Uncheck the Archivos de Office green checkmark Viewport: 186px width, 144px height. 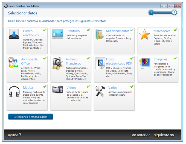[x=45, y=58]
